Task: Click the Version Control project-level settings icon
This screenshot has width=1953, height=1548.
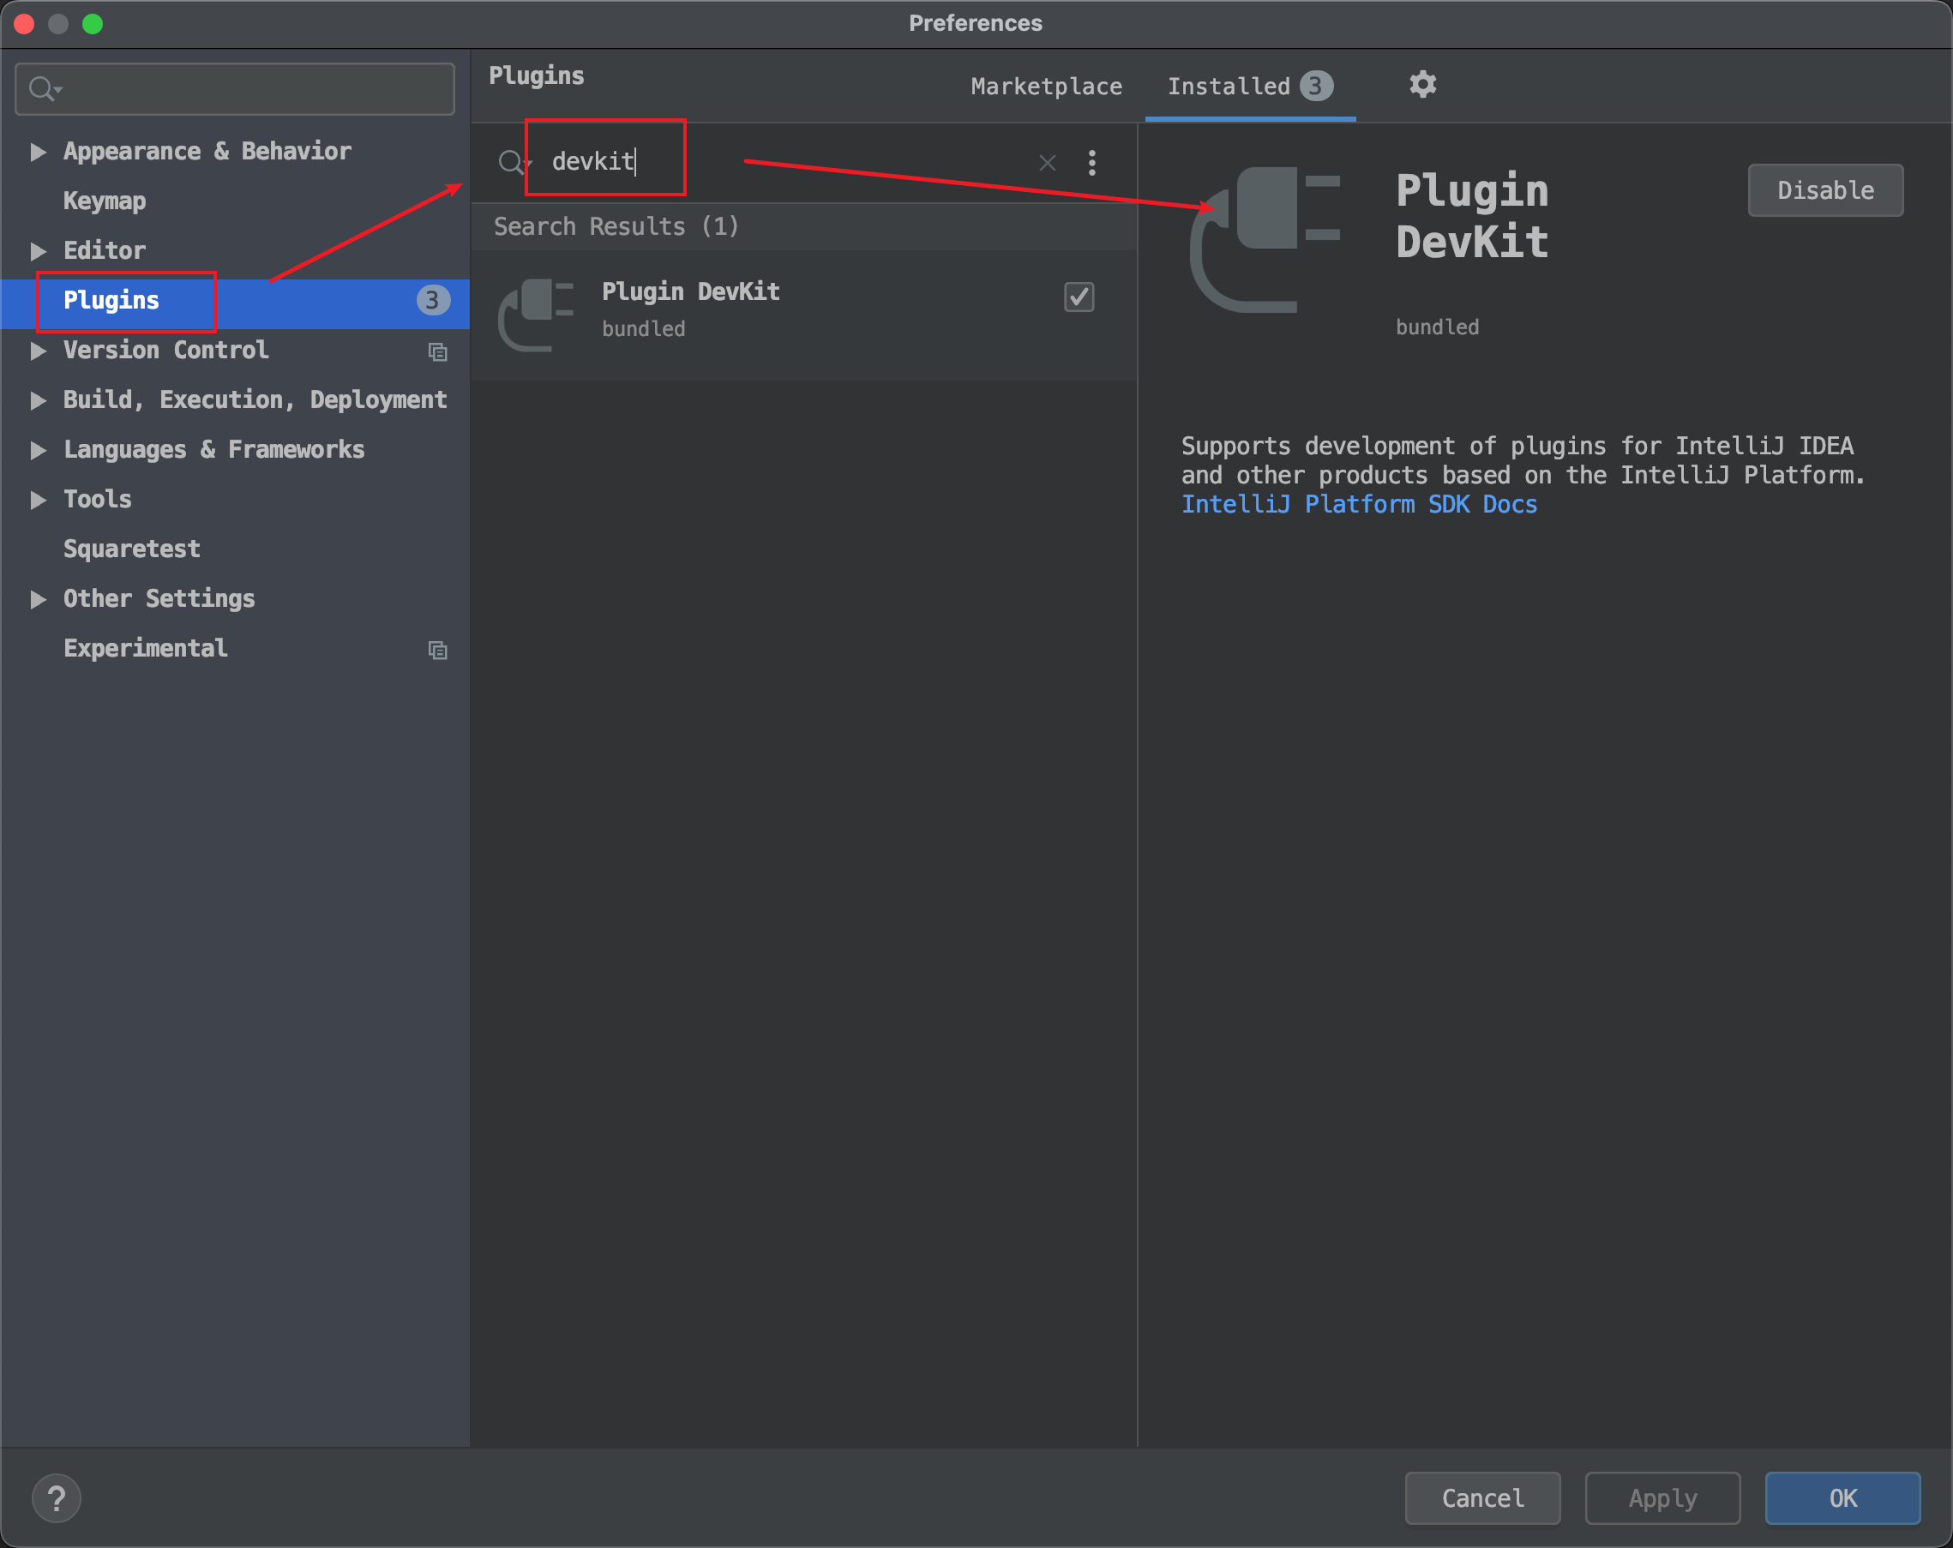Action: tap(437, 351)
